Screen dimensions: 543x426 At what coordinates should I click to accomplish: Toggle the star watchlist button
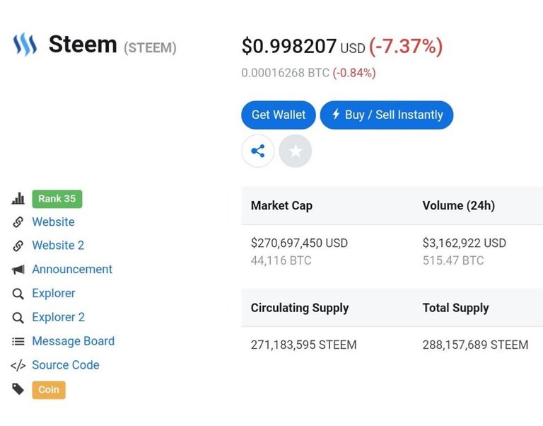click(296, 151)
